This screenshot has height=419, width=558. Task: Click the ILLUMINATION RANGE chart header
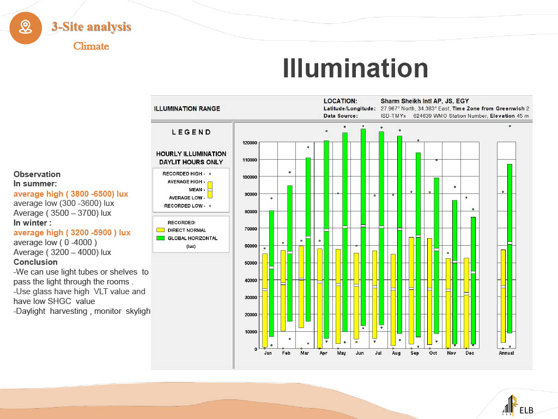tap(187, 108)
